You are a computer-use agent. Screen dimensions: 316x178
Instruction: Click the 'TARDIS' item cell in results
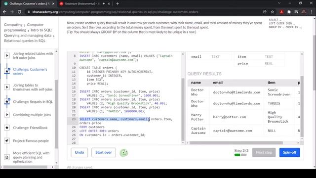pos(274,103)
